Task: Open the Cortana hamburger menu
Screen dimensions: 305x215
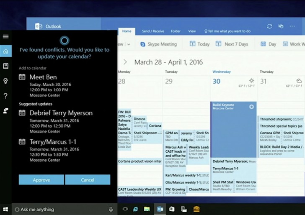Action: [5, 36]
